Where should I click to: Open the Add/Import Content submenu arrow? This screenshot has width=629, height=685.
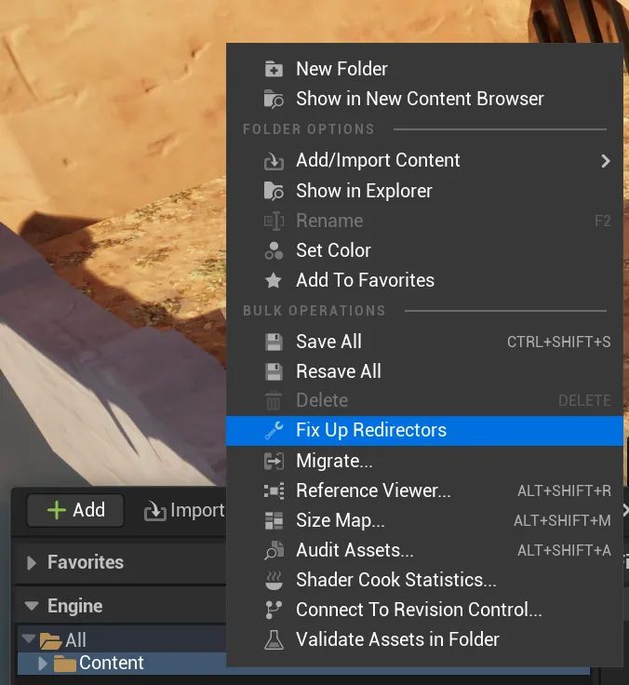(x=606, y=161)
